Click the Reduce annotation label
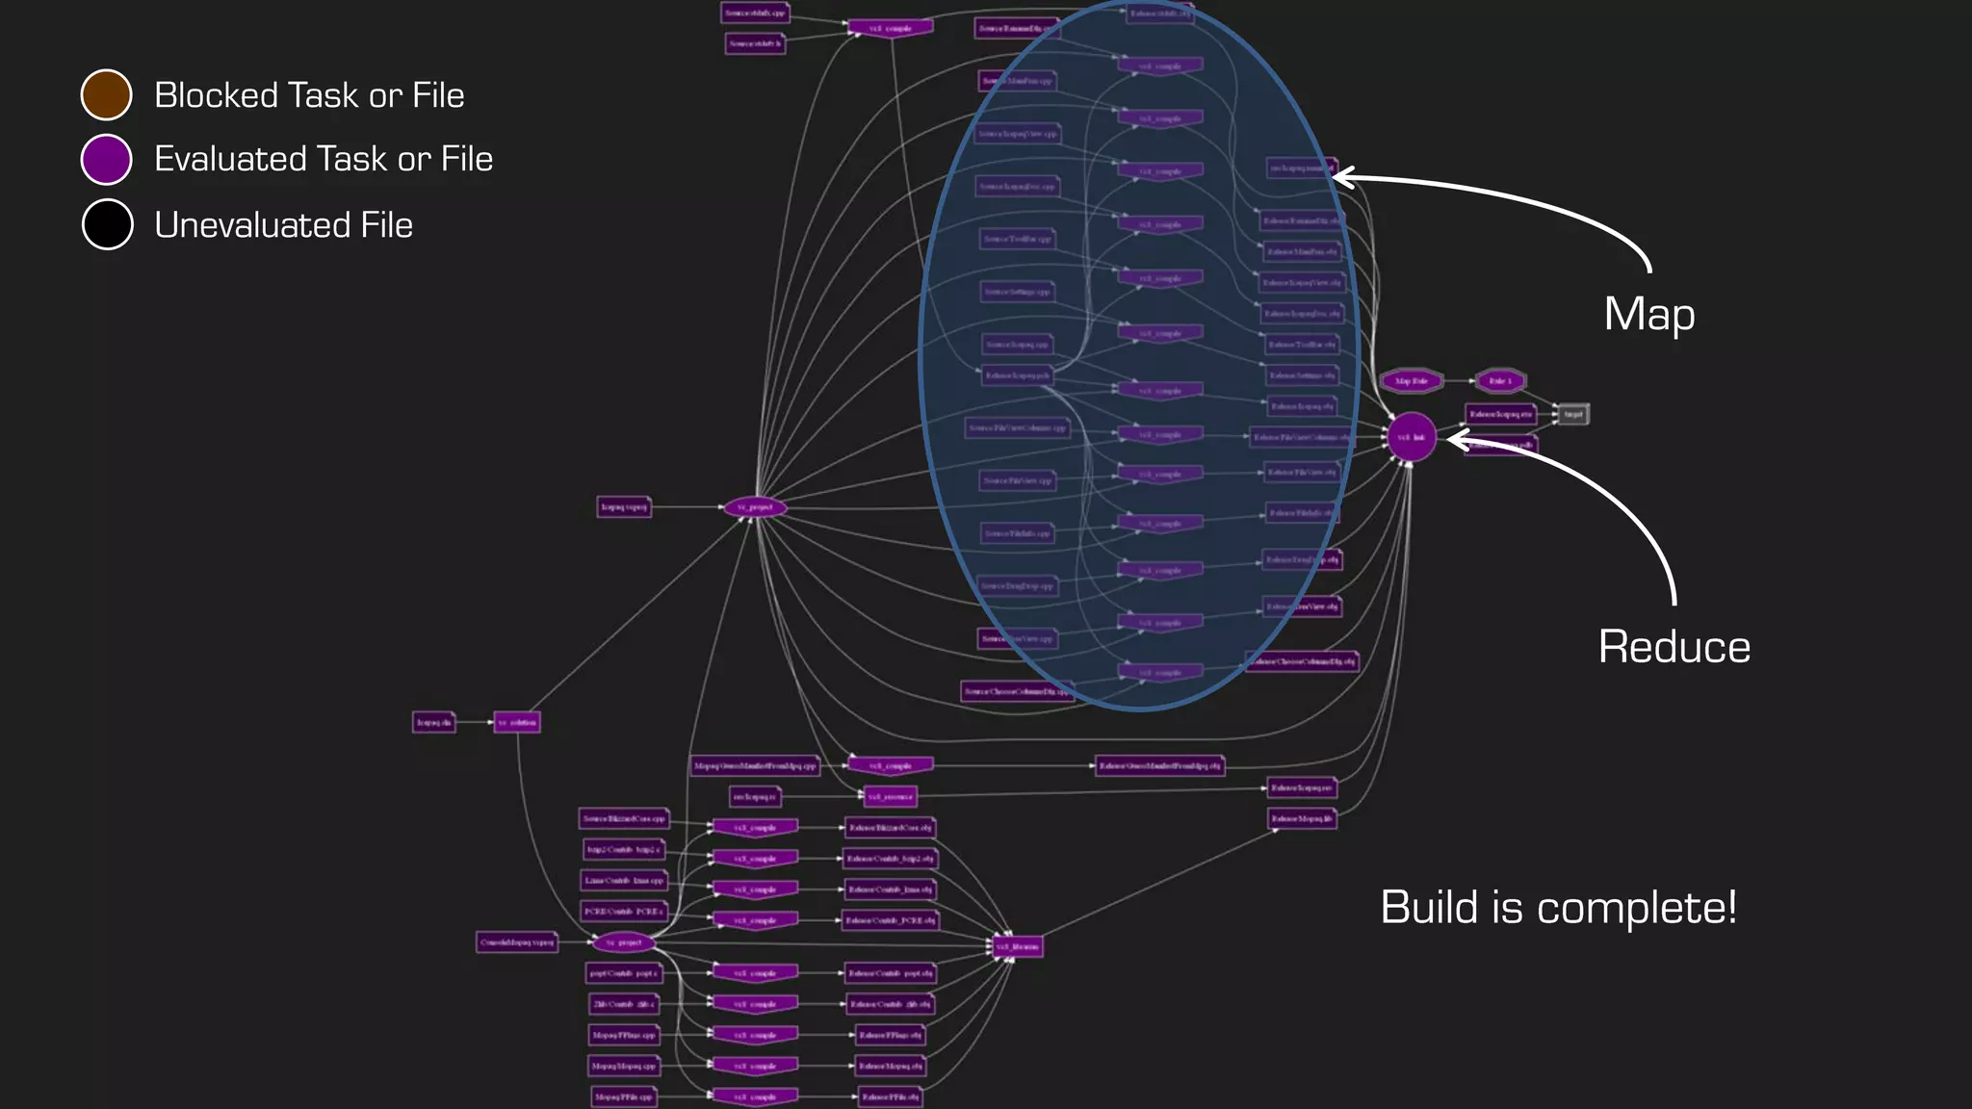 [x=1674, y=647]
